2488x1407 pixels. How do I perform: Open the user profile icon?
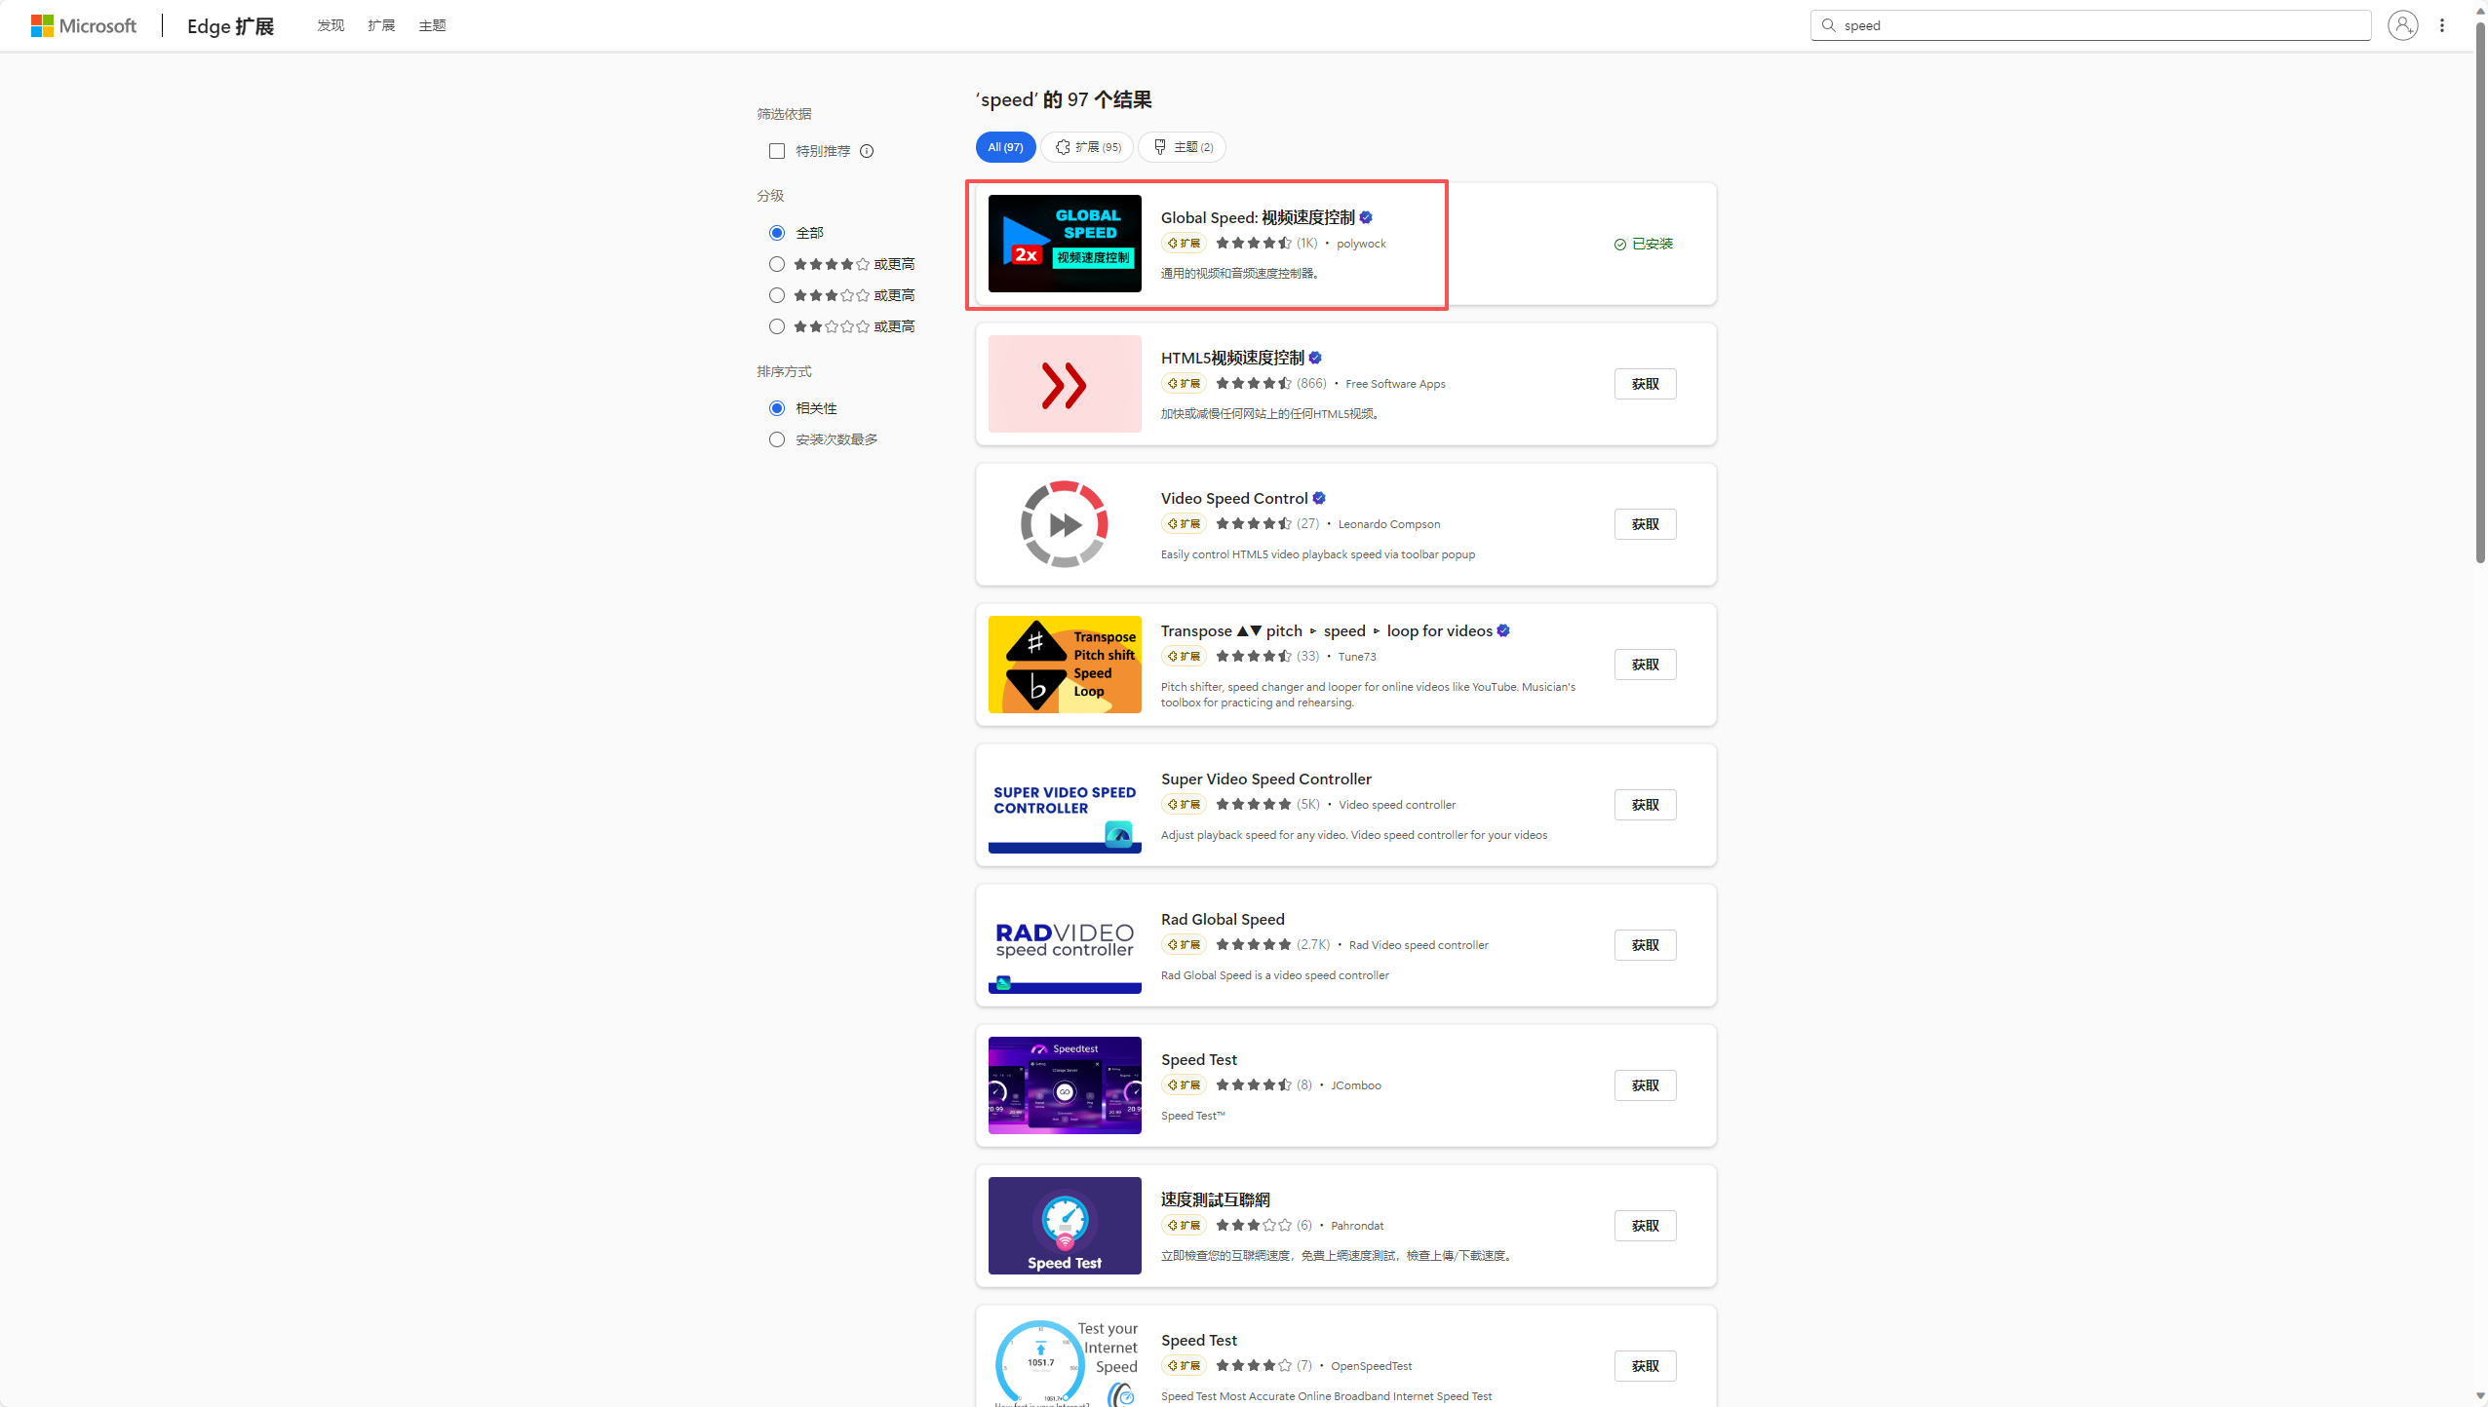click(2402, 25)
